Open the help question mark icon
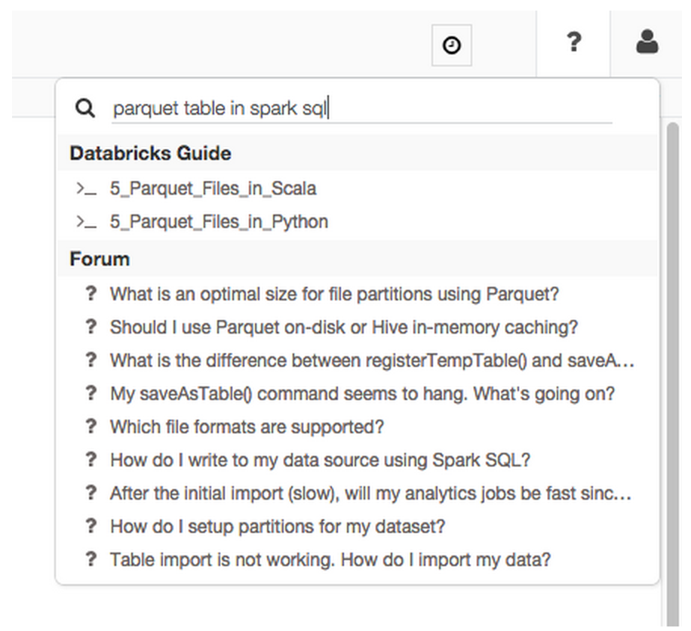The height and width of the screenshot is (631, 691). click(573, 43)
